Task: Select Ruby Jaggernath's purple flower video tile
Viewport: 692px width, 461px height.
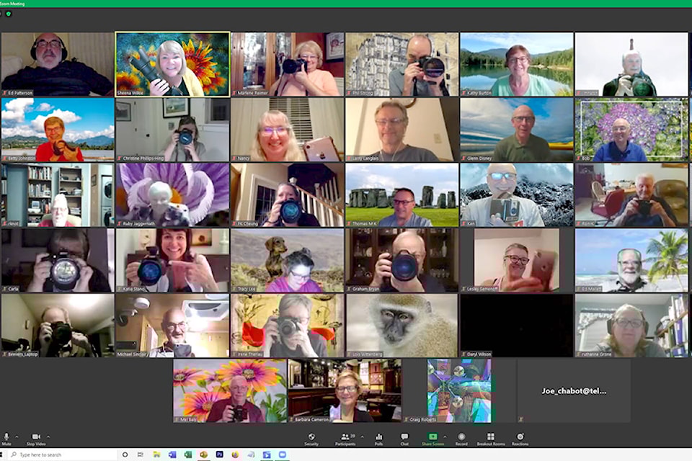Action: tap(172, 195)
